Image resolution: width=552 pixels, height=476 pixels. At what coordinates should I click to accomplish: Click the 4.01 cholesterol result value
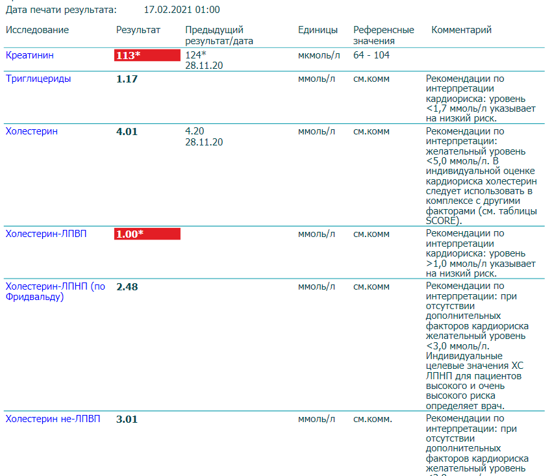pos(127,132)
